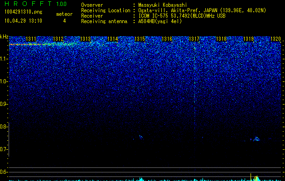Click the meteor echo near 1315

[141, 137]
